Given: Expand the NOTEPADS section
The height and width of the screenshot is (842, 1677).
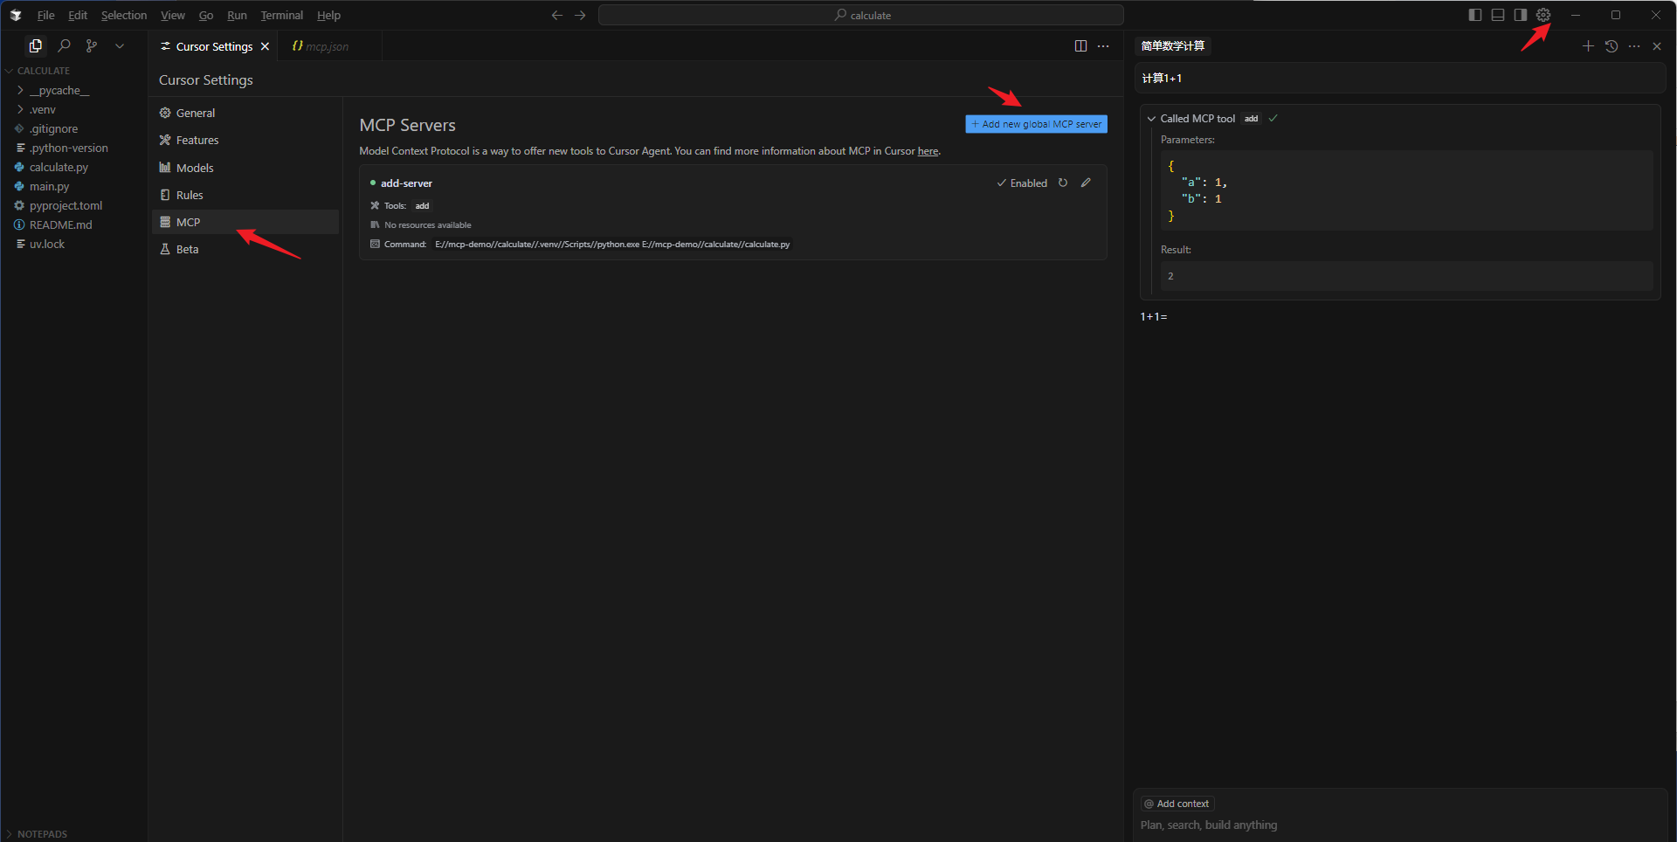Looking at the screenshot, I should 42,834.
